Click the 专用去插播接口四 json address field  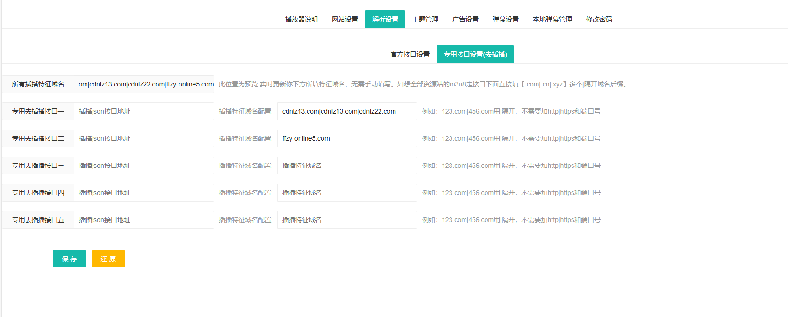144,193
